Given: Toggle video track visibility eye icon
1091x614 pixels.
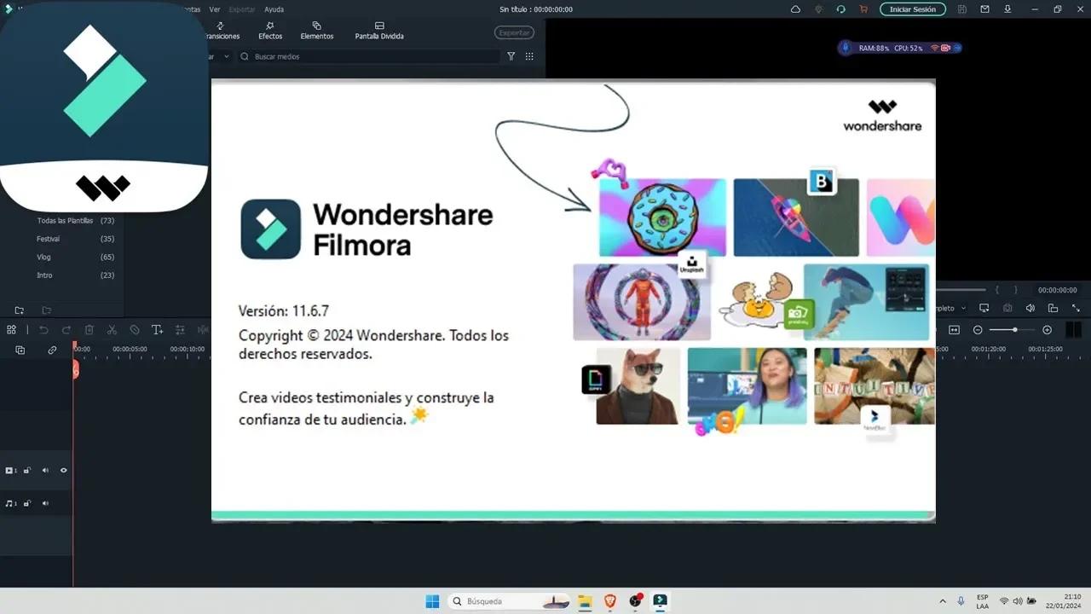Looking at the screenshot, I should (x=63, y=470).
